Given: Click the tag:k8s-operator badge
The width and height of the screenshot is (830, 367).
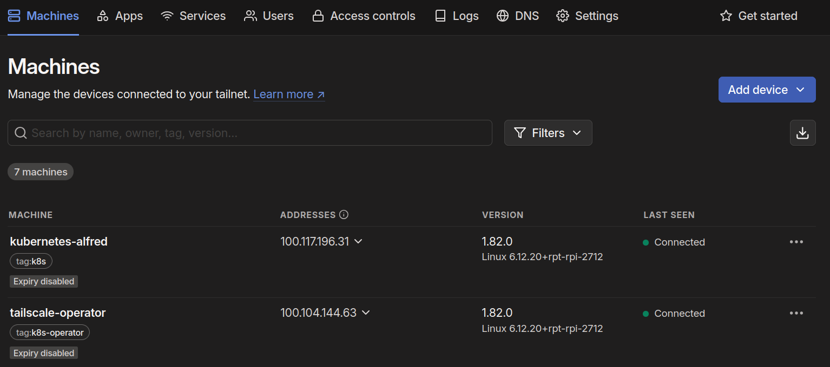Looking at the screenshot, I should 50,332.
